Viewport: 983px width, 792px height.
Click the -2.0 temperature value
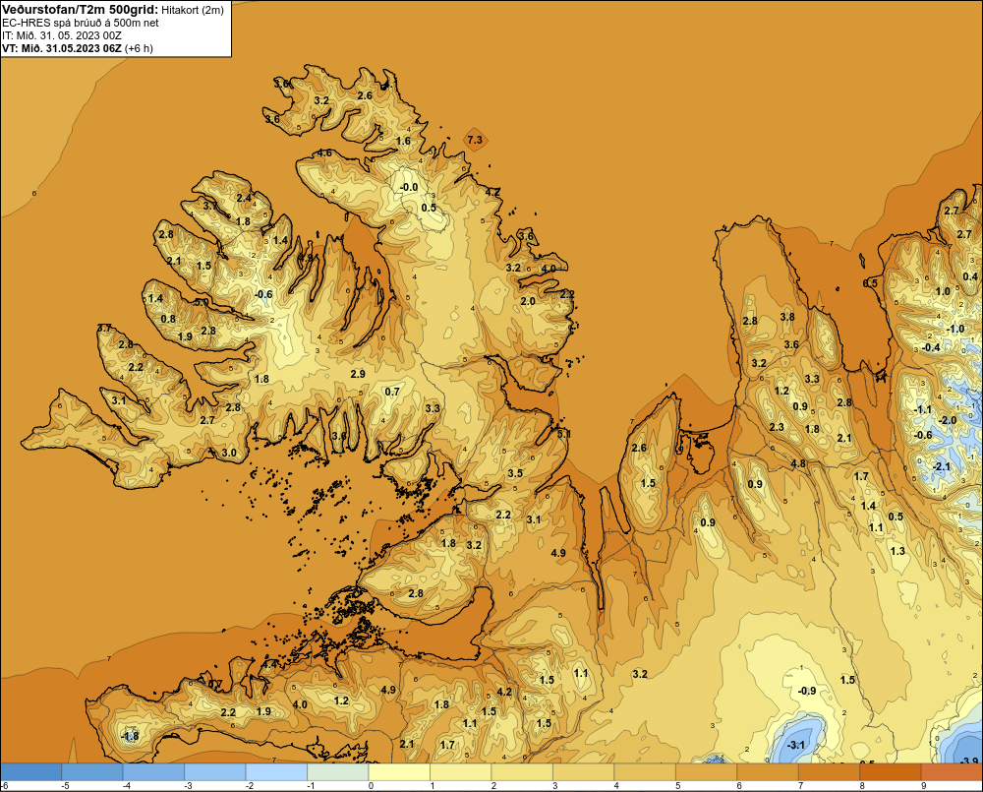point(948,420)
